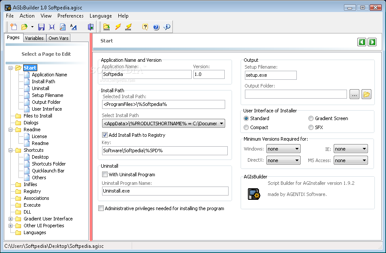Click the info speech bubble icon

[x=167, y=27]
